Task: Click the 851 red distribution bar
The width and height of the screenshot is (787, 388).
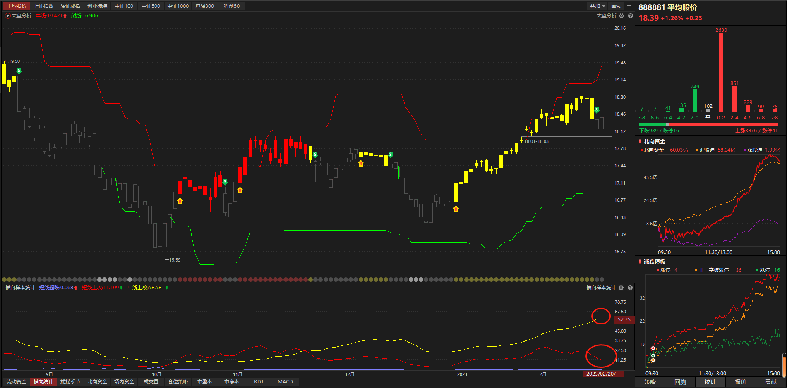Action: (734, 99)
